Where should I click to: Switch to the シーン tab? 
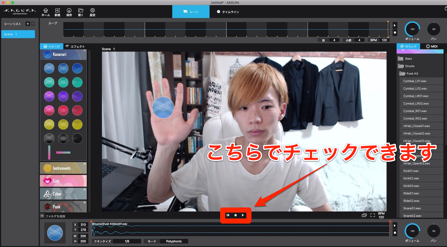[191, 12]
